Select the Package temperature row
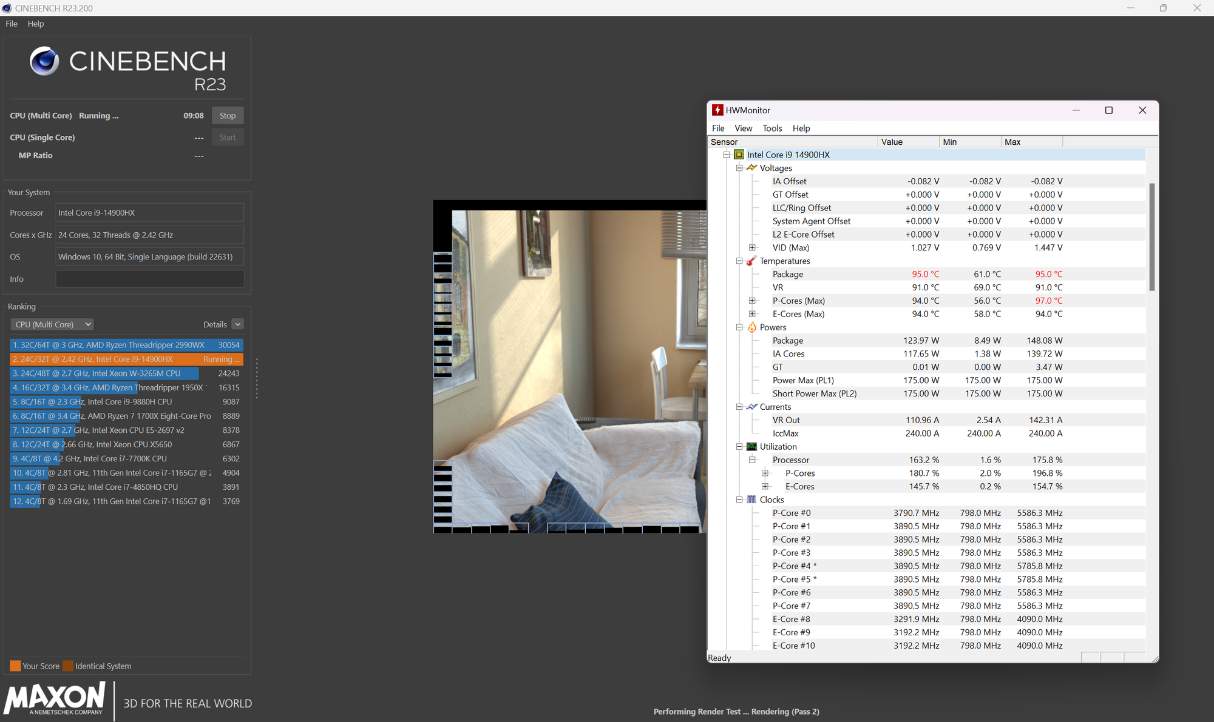The height and width of the screenshot is (722, 1214). (926, 274)
